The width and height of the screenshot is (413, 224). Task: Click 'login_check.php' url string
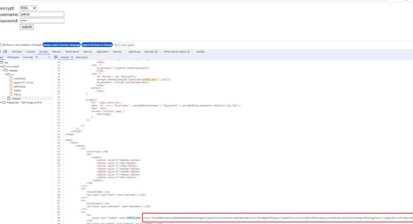[x=109, y=103]
